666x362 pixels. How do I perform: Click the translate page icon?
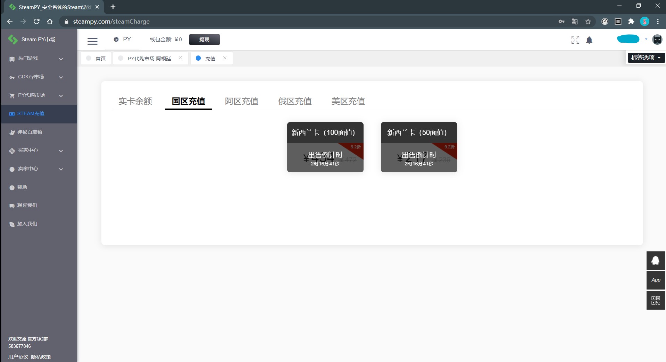click(575, 21)
